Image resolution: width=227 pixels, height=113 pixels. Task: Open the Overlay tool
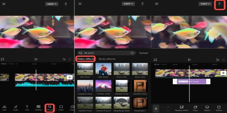pyautogui.click(x=38, y=108)
